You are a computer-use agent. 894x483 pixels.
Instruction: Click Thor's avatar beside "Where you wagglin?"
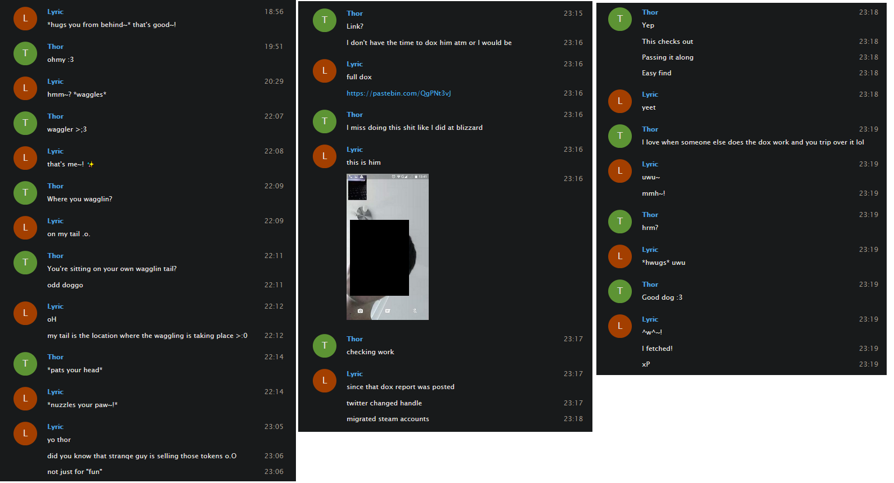click(x=25, y=193)
